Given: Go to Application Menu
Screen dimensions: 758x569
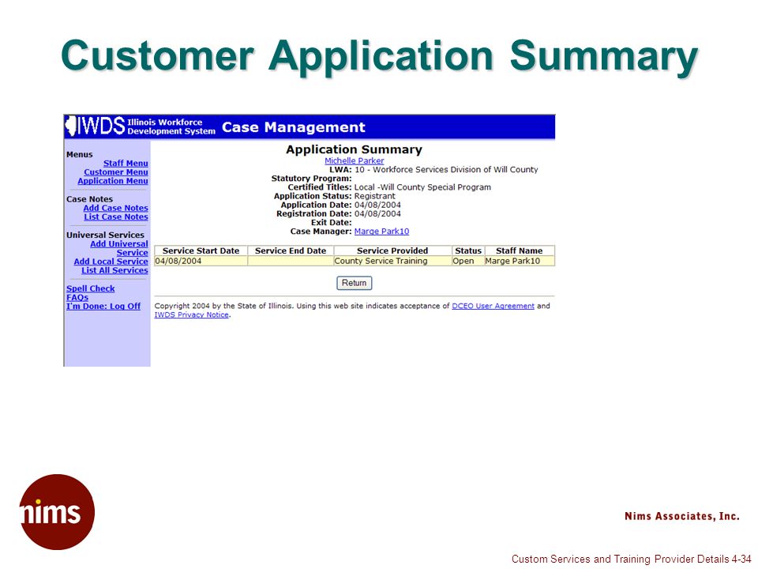Looking at the screenshot, I should [113, 181].
